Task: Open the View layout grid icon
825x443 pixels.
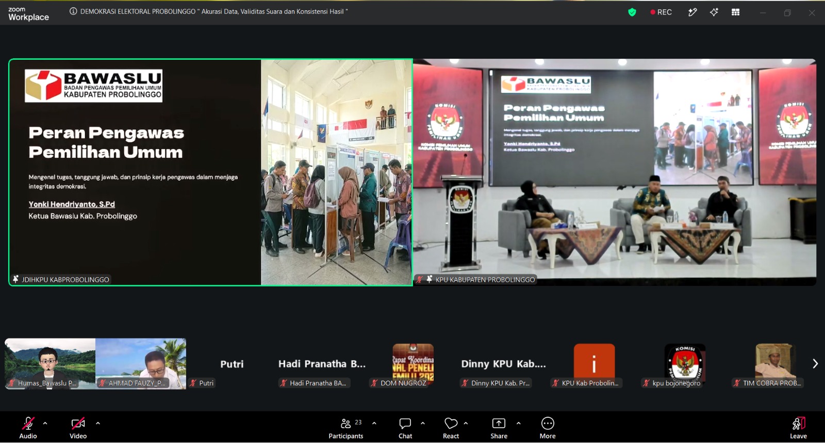Action: [736, 12]
